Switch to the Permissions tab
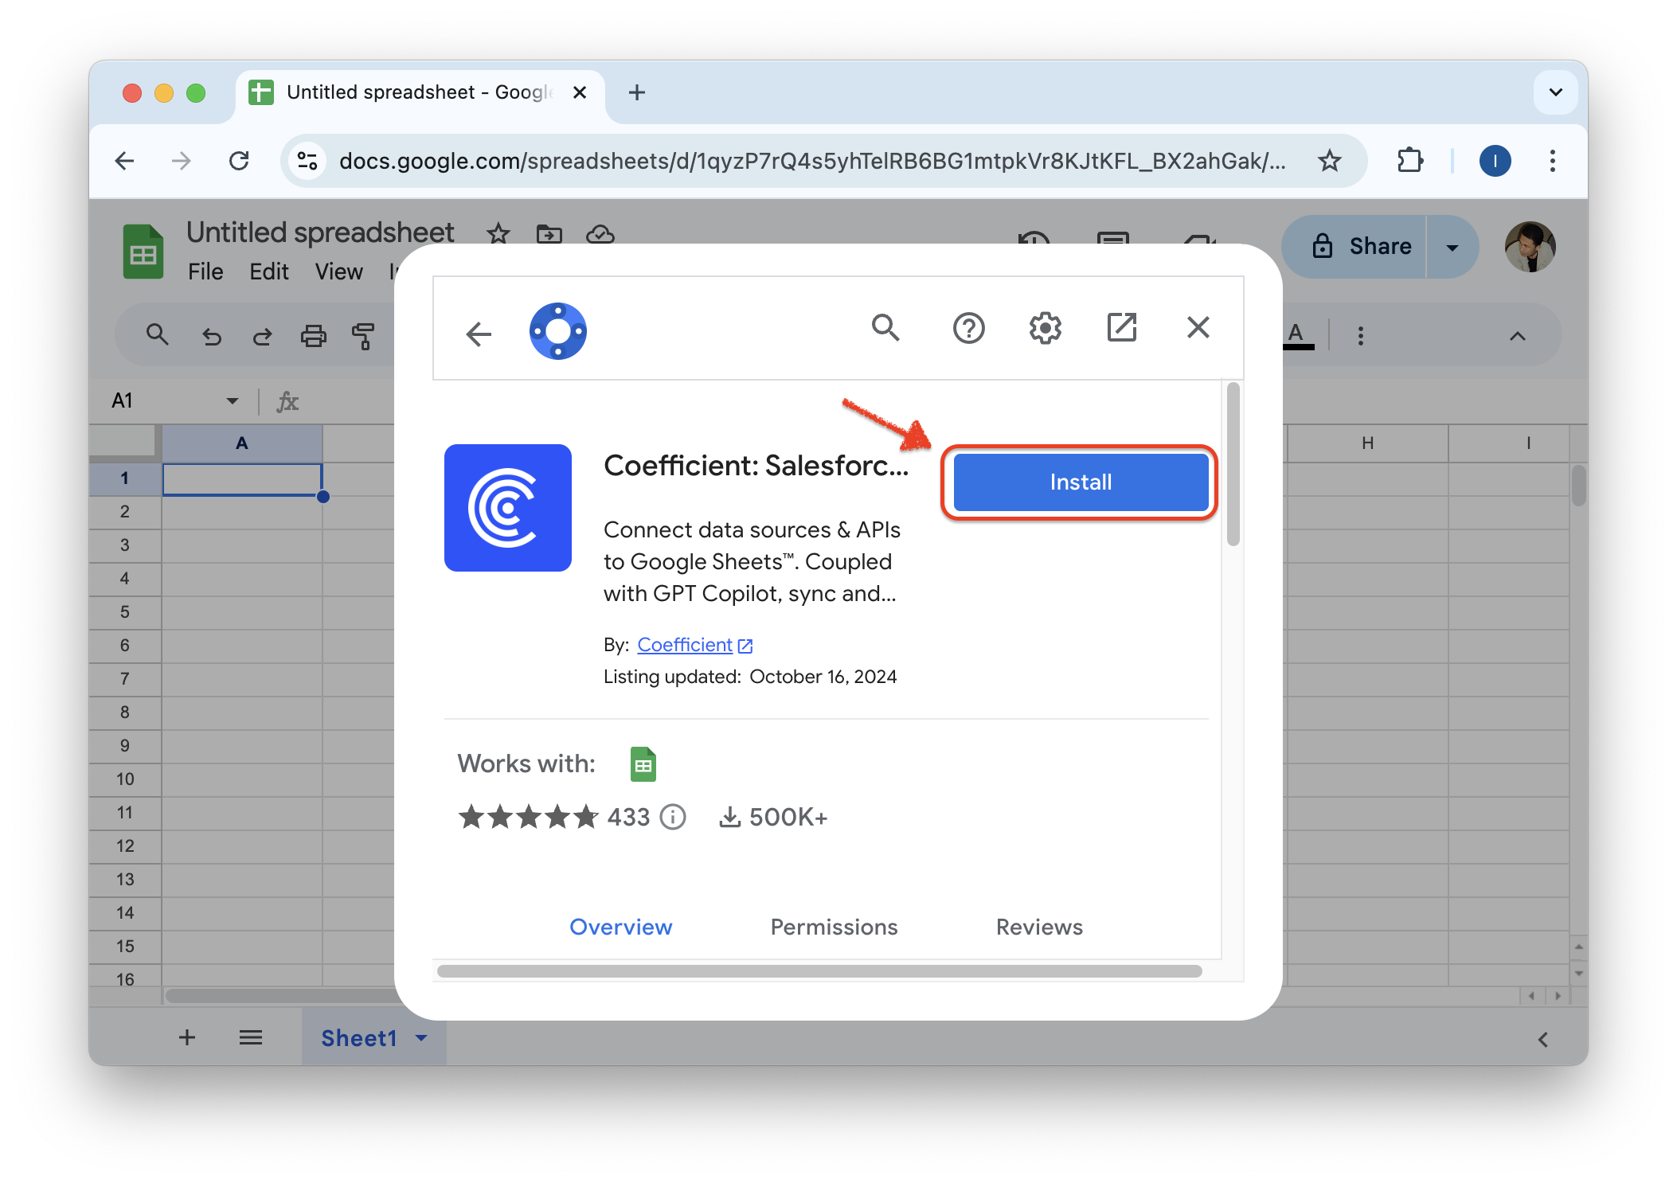The height and width of the screenshot is (1183, 1677). point(834,927)
